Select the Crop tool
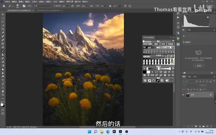Image resolution: width=216 pixels, height=135 pixels. (3, 29)
